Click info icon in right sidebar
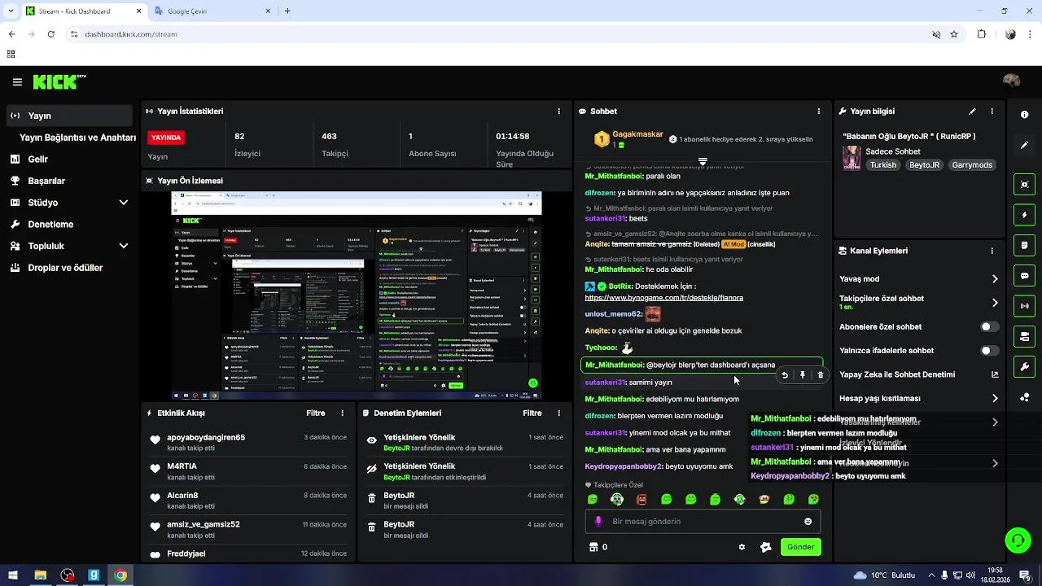Screen dimensions: 1042x586 click(x=1024, y=115)
